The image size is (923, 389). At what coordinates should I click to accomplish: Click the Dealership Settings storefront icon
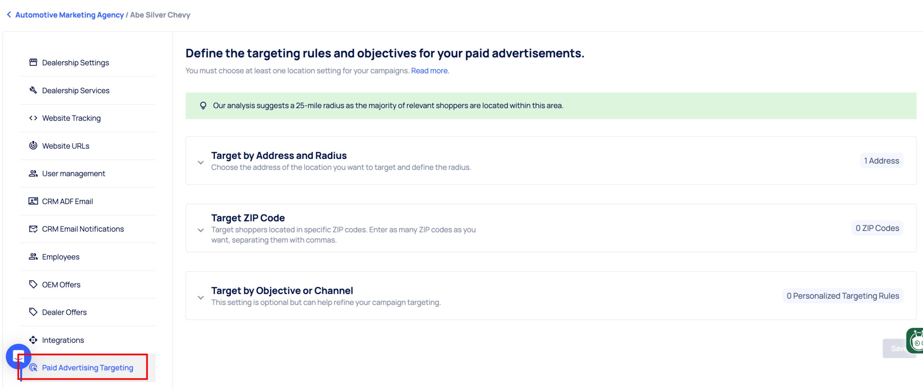(33, 62)
